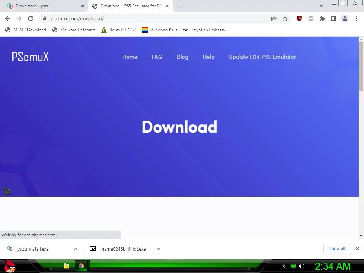Close the PS5 Emulator download tab
The width and height of the screenshot is (364, 273).
167,6
